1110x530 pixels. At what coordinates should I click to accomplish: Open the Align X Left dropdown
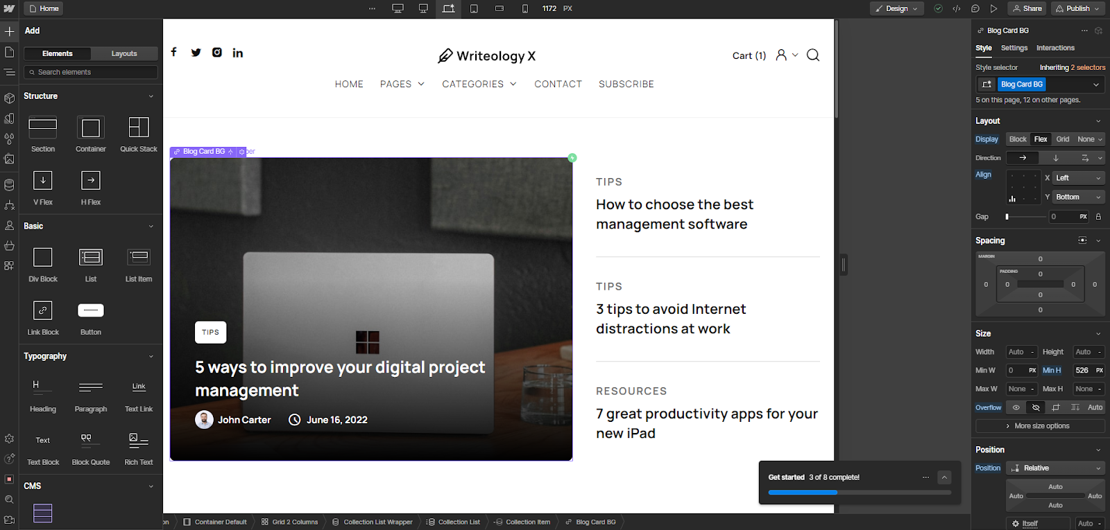(x=1078, y=178)
